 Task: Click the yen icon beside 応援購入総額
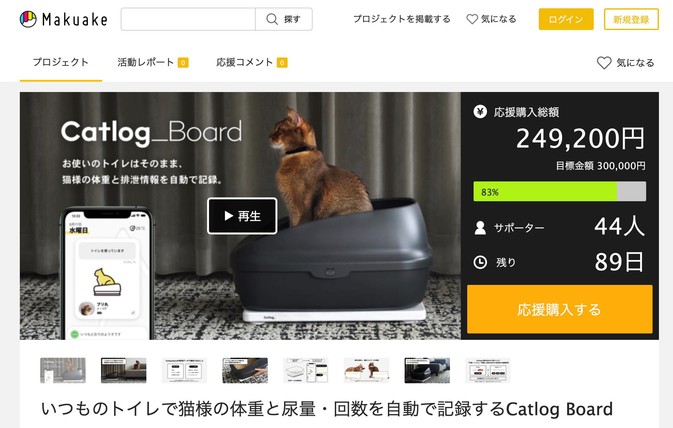pyautogui.click(x=480, y=112)
